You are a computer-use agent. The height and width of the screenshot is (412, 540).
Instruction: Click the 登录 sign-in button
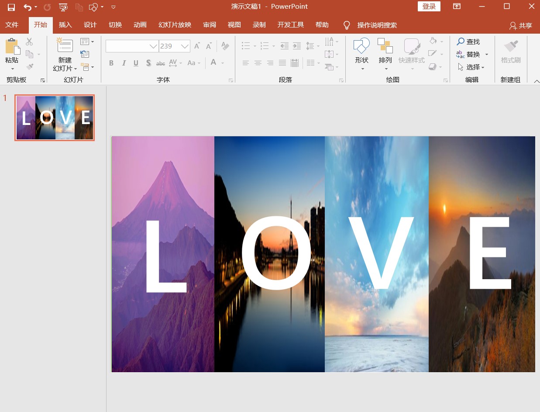tap(429, 6)
